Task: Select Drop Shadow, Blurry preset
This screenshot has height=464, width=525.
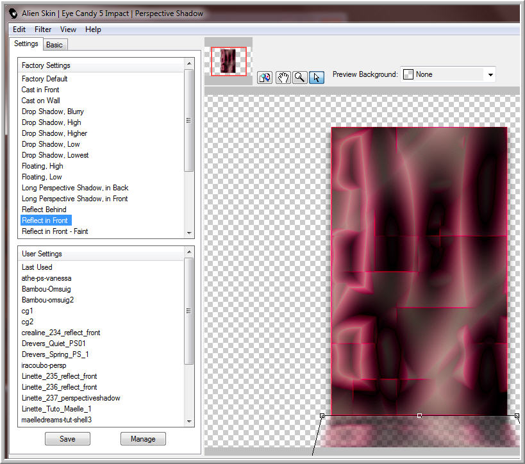Action: [x=53, y=112]
